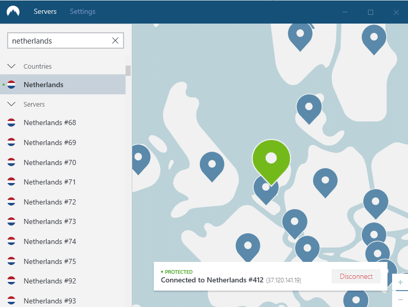Connect to Netherlands #92 server
This screenshot has height=307, width=408.
coord(63,281)
